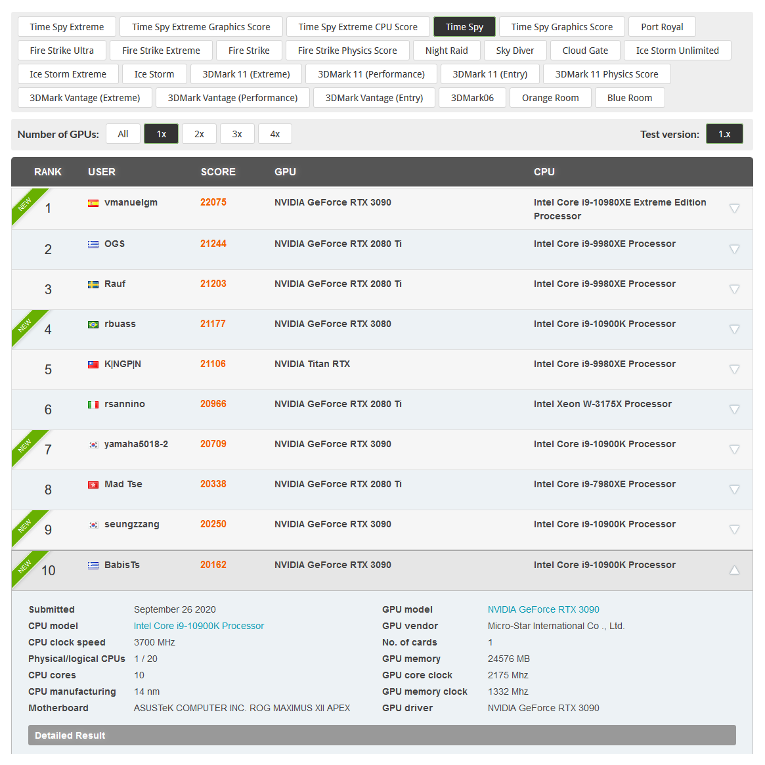Image resolution: width=765 pixels, height=765 pixels.
Task: Open Intel Core i9-10900K Processor link
Action: (199, 626)
